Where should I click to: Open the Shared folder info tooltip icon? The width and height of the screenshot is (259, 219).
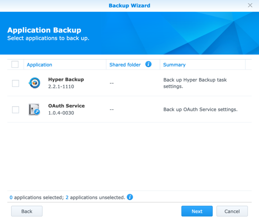pyautogui.click(x=148, y=64)
